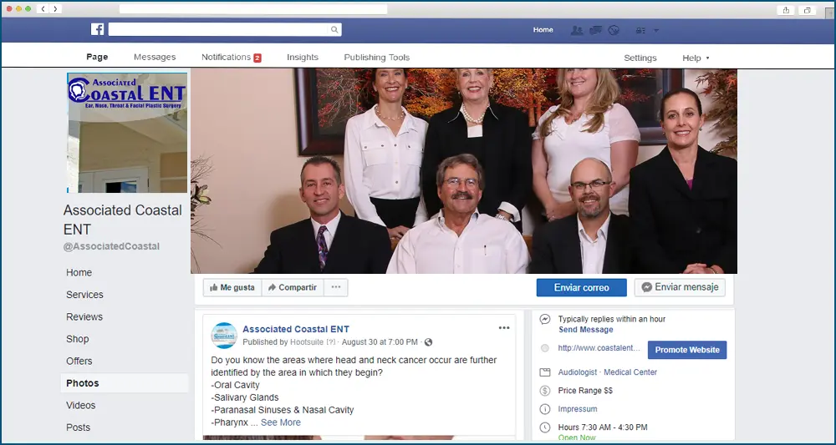Click the Facebook search input field
This screenshot has height=445, width=836.
point(217,30)
